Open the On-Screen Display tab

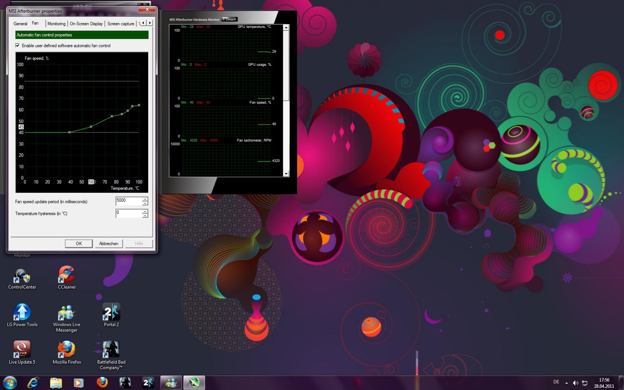86,23
